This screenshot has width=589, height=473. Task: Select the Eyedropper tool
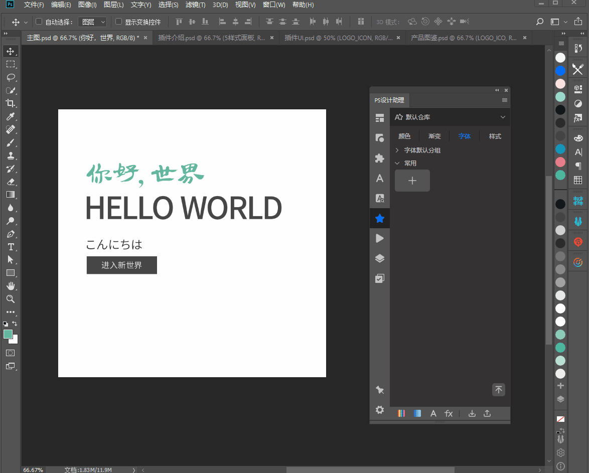click(x=11, y=116)
